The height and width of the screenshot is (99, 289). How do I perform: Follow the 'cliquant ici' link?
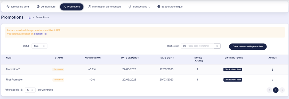40,34
